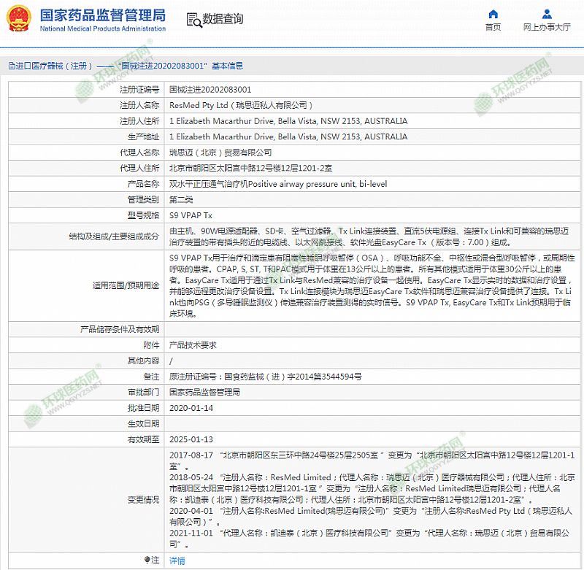
Task: Open the 详情 details link
Action: pyautogui.click(x=177, y=561)
